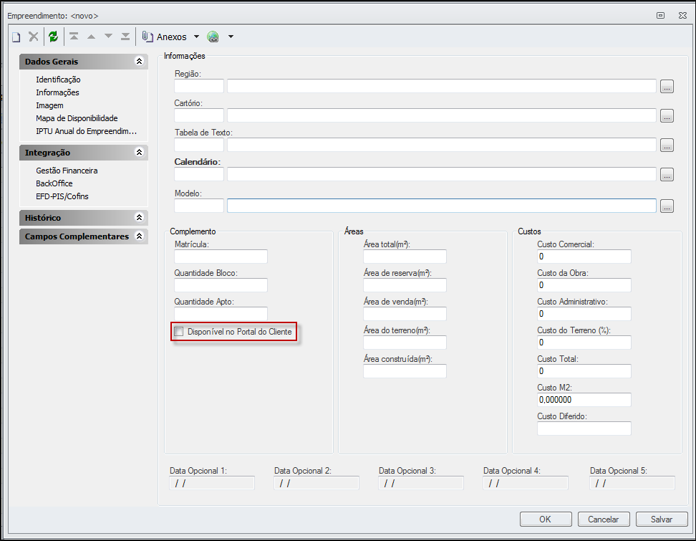Open Região lookup ellipsis button

coord(667,86)
